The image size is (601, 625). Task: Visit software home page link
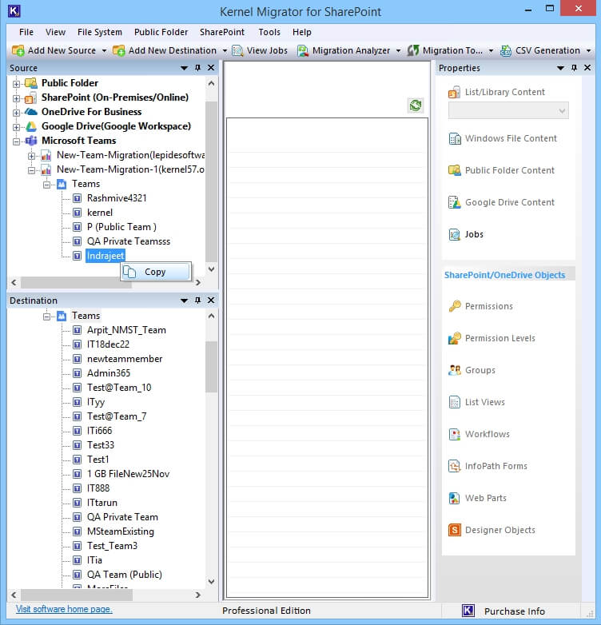pos(64,609)
